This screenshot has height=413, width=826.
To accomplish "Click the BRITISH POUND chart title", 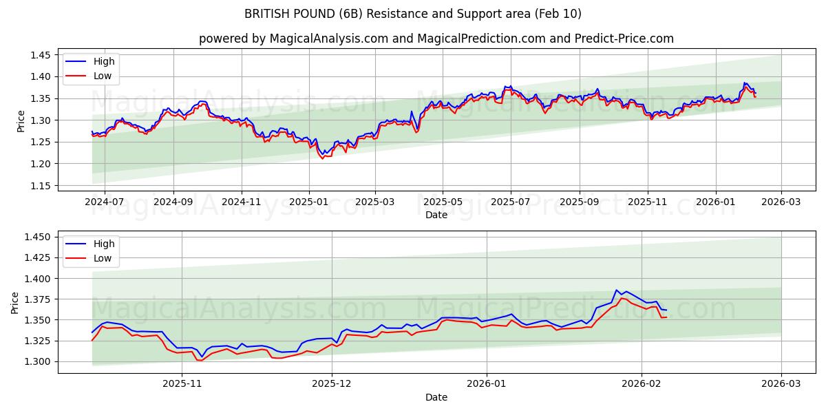I will (x=413, y=12).
